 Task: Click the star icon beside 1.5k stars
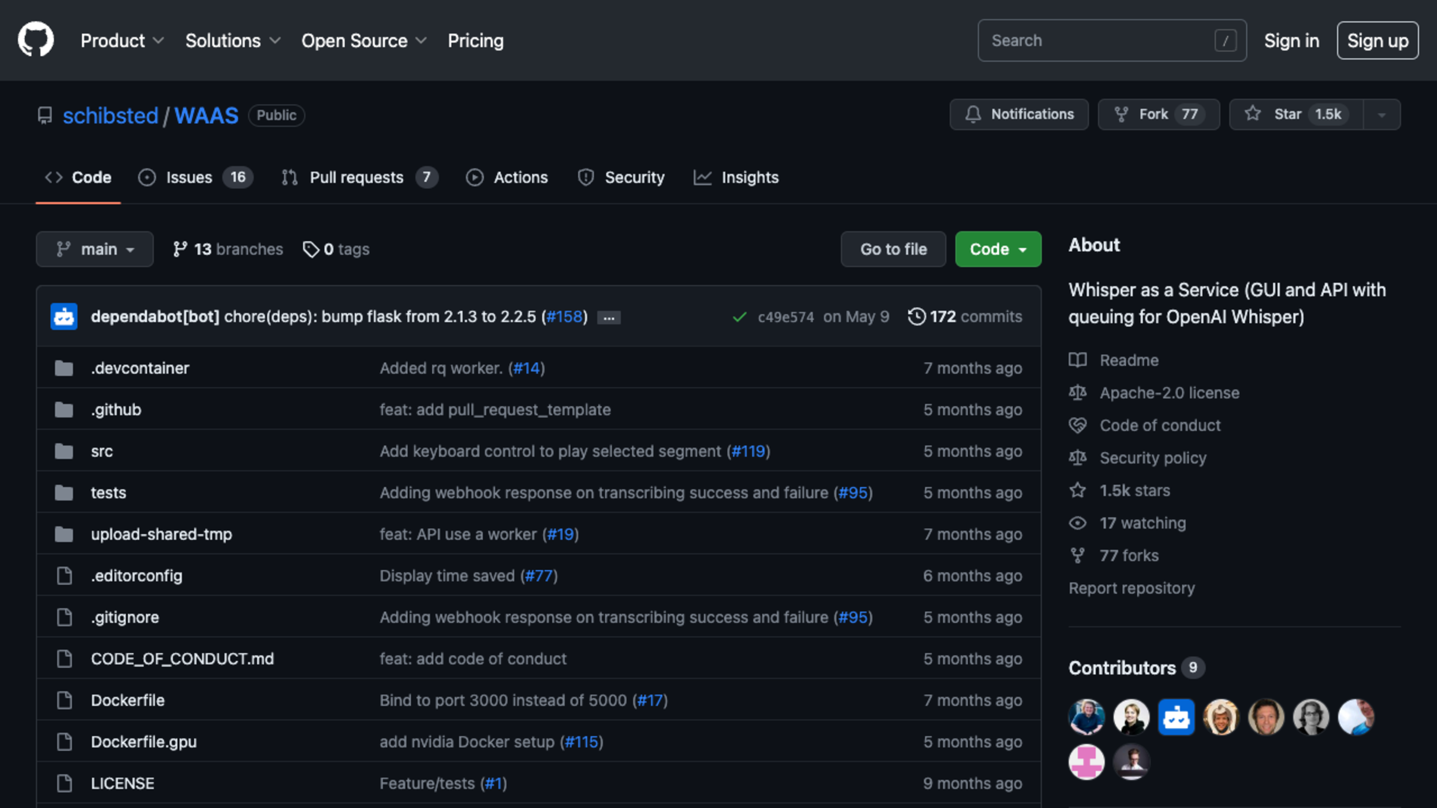1078,490
